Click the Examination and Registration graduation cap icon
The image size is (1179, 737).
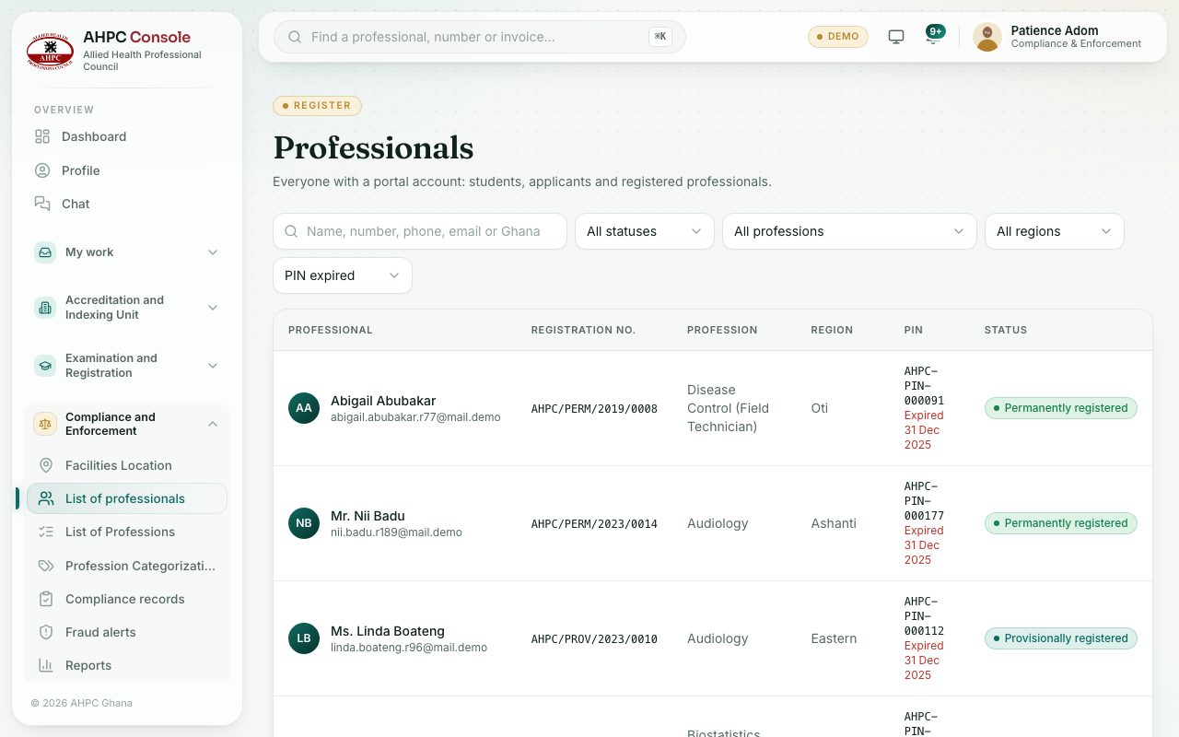click(45, 366)
